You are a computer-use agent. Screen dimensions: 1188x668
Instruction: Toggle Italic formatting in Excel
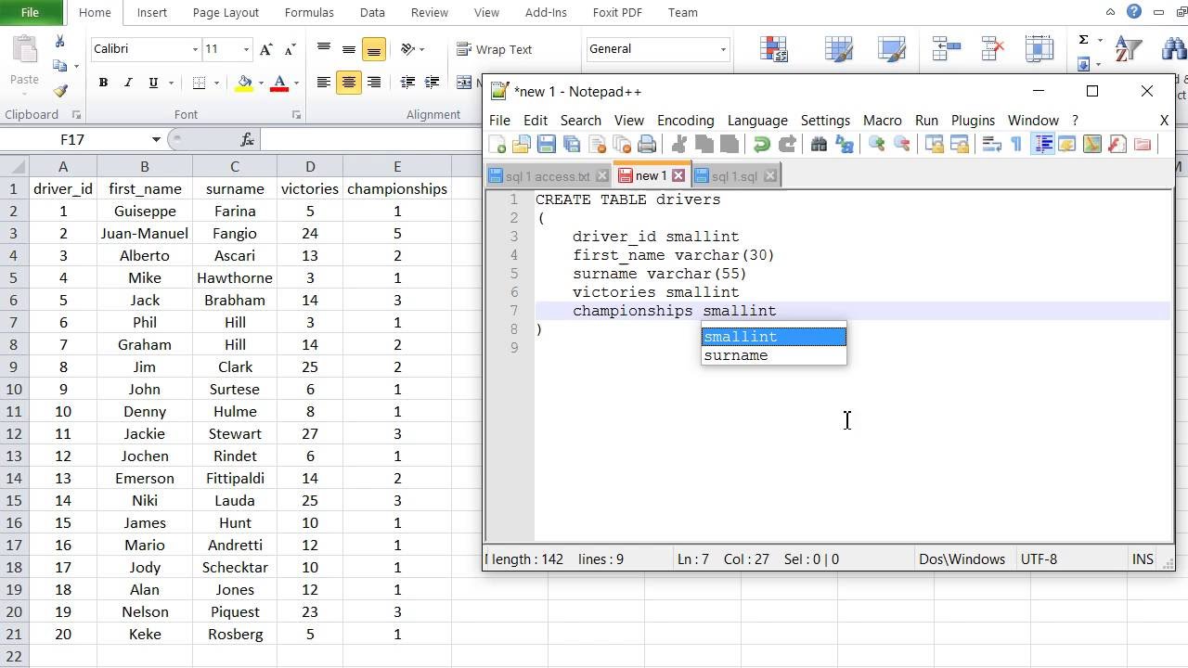pos(128,83)
